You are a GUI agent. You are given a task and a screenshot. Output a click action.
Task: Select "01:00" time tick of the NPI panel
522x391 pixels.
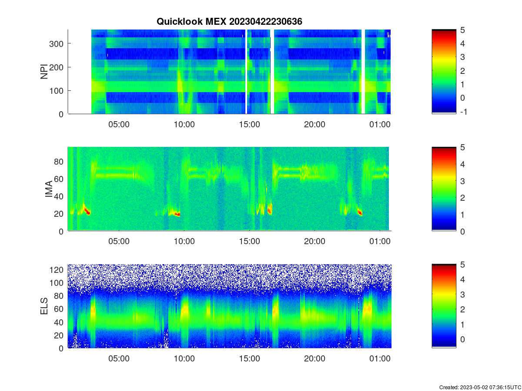pyautogui.click(x=380, y=124)
